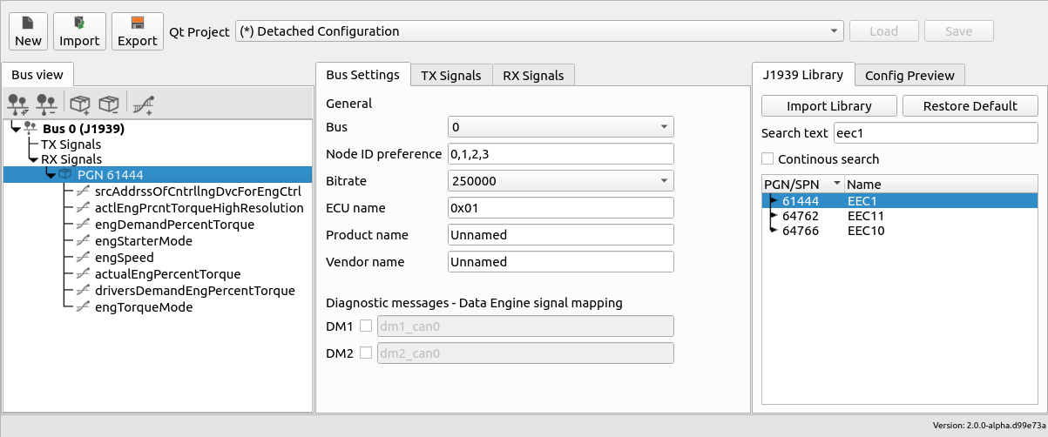Screen dimensions: 1048x437
Task: Switch to the TX Signals tab
Action: [x=451, y=75]
